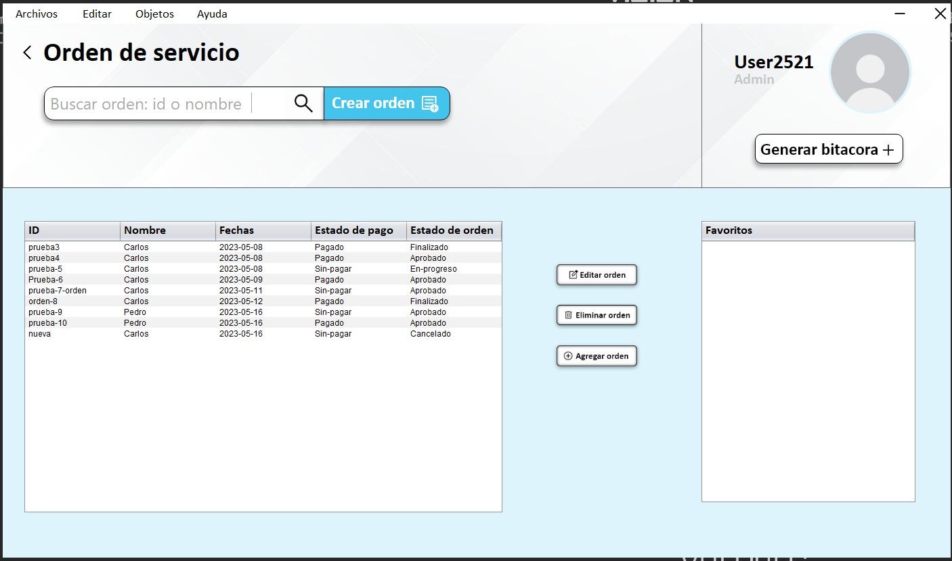Select the prueba-5 order row

[x=263, y=269]
